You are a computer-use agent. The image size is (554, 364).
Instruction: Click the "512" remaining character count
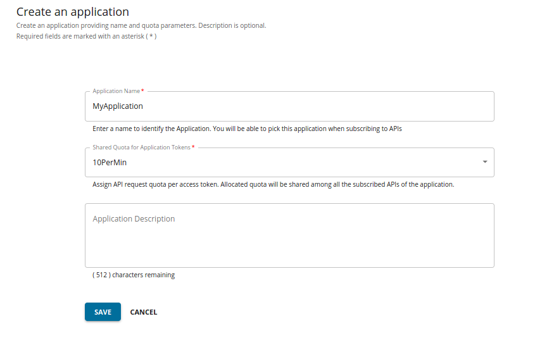click(x=101, y=275)
